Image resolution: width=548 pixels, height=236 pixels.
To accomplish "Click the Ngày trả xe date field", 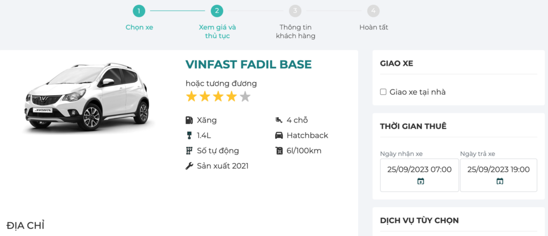I will click(x=498, y=170).
